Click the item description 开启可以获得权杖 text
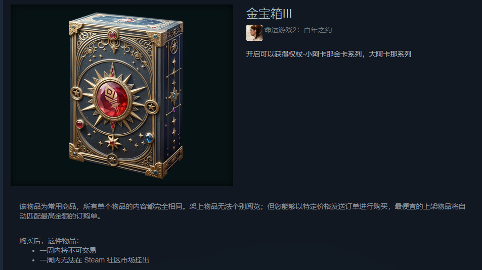 pos(328,55)
